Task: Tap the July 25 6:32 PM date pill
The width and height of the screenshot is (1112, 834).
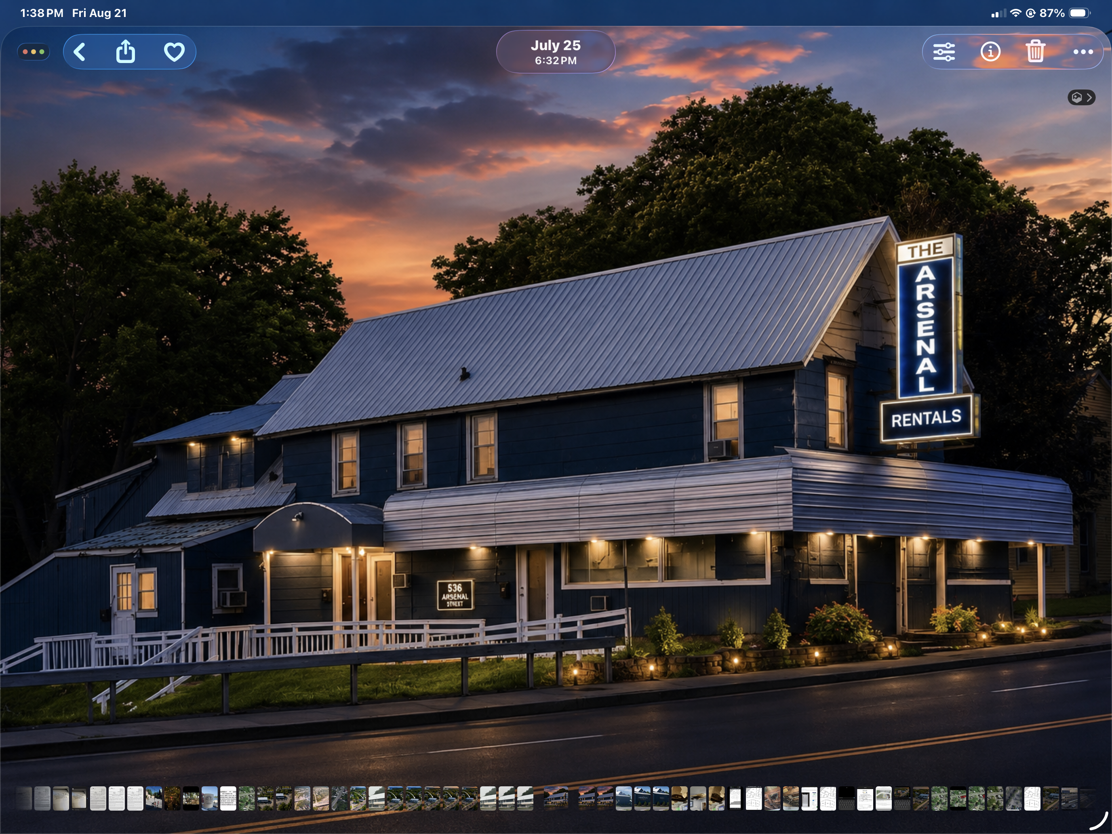Action: (556, 52)
